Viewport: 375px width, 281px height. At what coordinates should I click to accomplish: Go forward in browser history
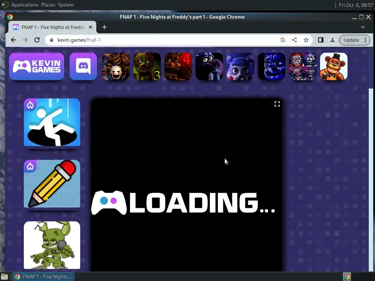pos(25,40)
